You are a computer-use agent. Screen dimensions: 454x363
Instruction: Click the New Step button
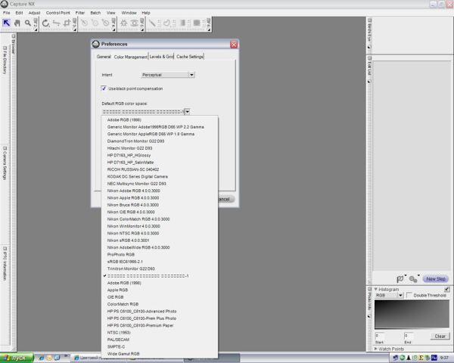(x=436, y=279)
